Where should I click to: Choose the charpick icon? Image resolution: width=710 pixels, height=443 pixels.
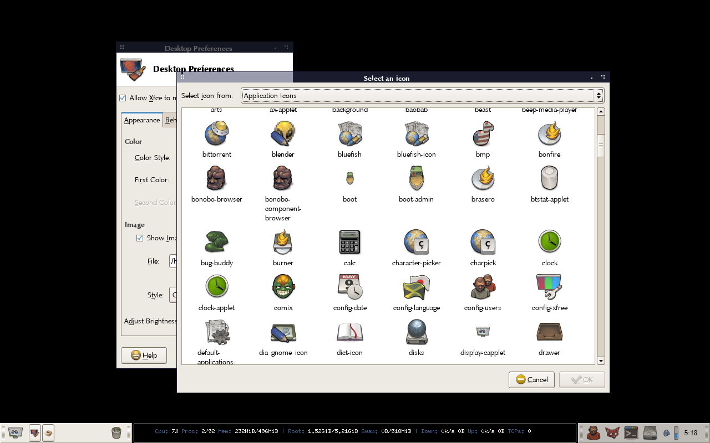click(x=483, y=243)
